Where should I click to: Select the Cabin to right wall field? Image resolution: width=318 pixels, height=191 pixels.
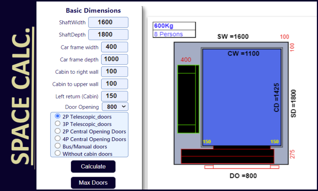pyautogui.click(x=114, y=71)
